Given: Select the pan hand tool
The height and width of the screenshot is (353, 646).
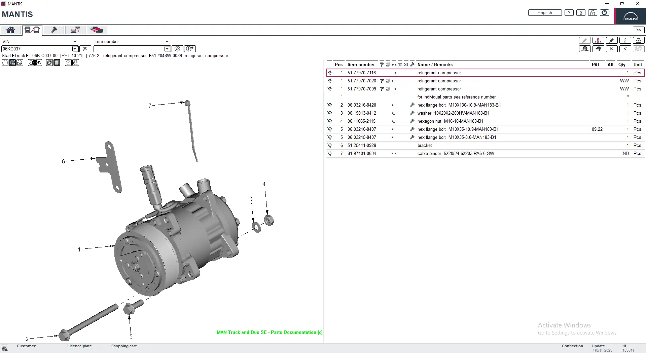Looking at the screenshot, I should (5, 63).
